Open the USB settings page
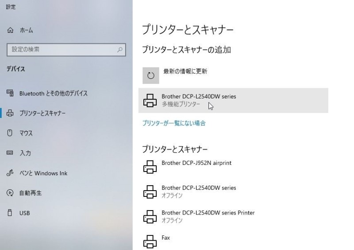 [x=25, y=213]
